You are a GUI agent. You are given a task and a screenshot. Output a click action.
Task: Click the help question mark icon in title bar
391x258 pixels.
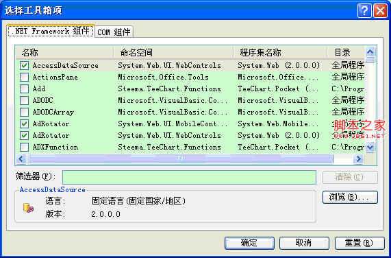coord(364,11)
